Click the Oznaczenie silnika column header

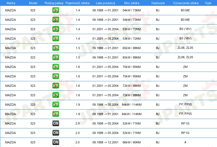point(185,3)
